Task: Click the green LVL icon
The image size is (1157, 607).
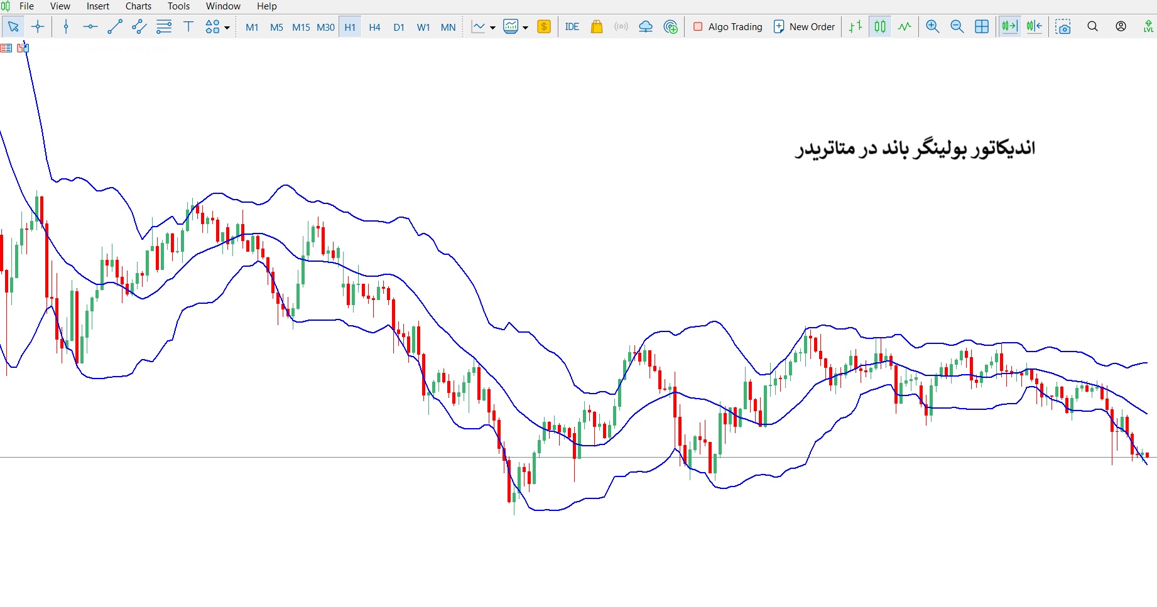Action: click(x=1148, y=27)
